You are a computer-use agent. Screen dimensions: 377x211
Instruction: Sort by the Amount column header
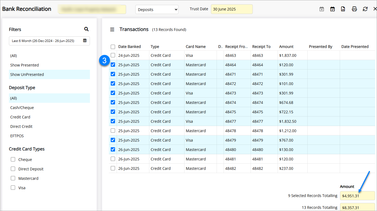(x=286, y=47)
